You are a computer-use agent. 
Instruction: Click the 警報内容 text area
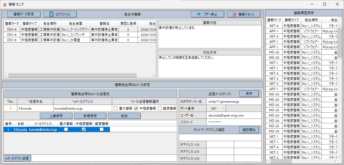point(210,37)
